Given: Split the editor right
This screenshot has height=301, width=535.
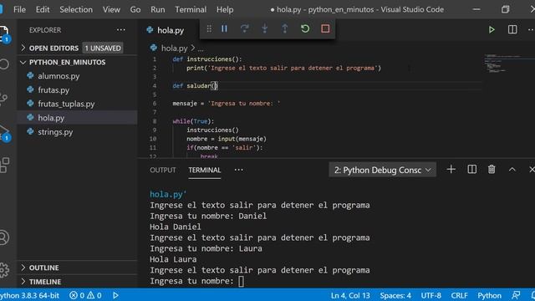Looking at the screenshot, I should (512, 30).
